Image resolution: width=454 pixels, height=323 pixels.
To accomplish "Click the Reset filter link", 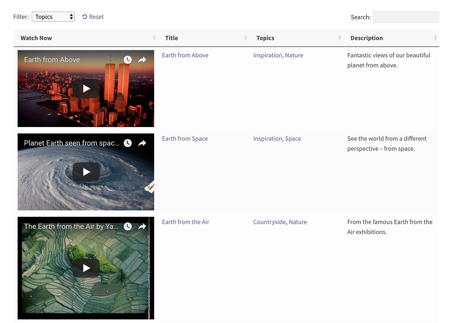I will point(93,17).
